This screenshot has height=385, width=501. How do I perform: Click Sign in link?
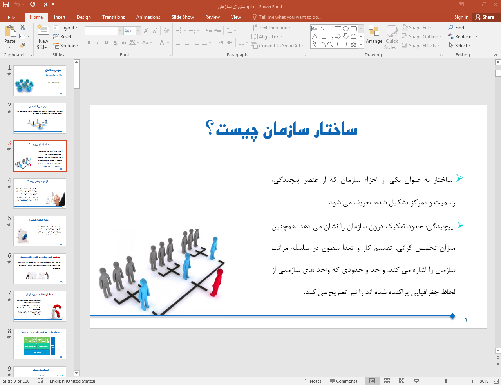point(461,17)
